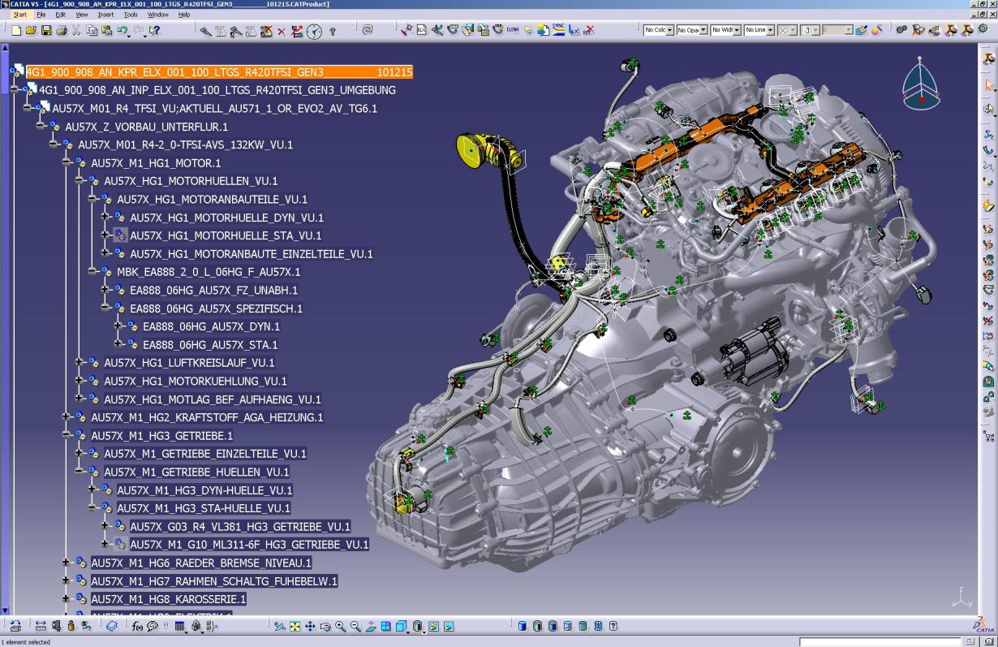
Task: Click the What's This help cursor icon
Action: (x=154, y=30)
